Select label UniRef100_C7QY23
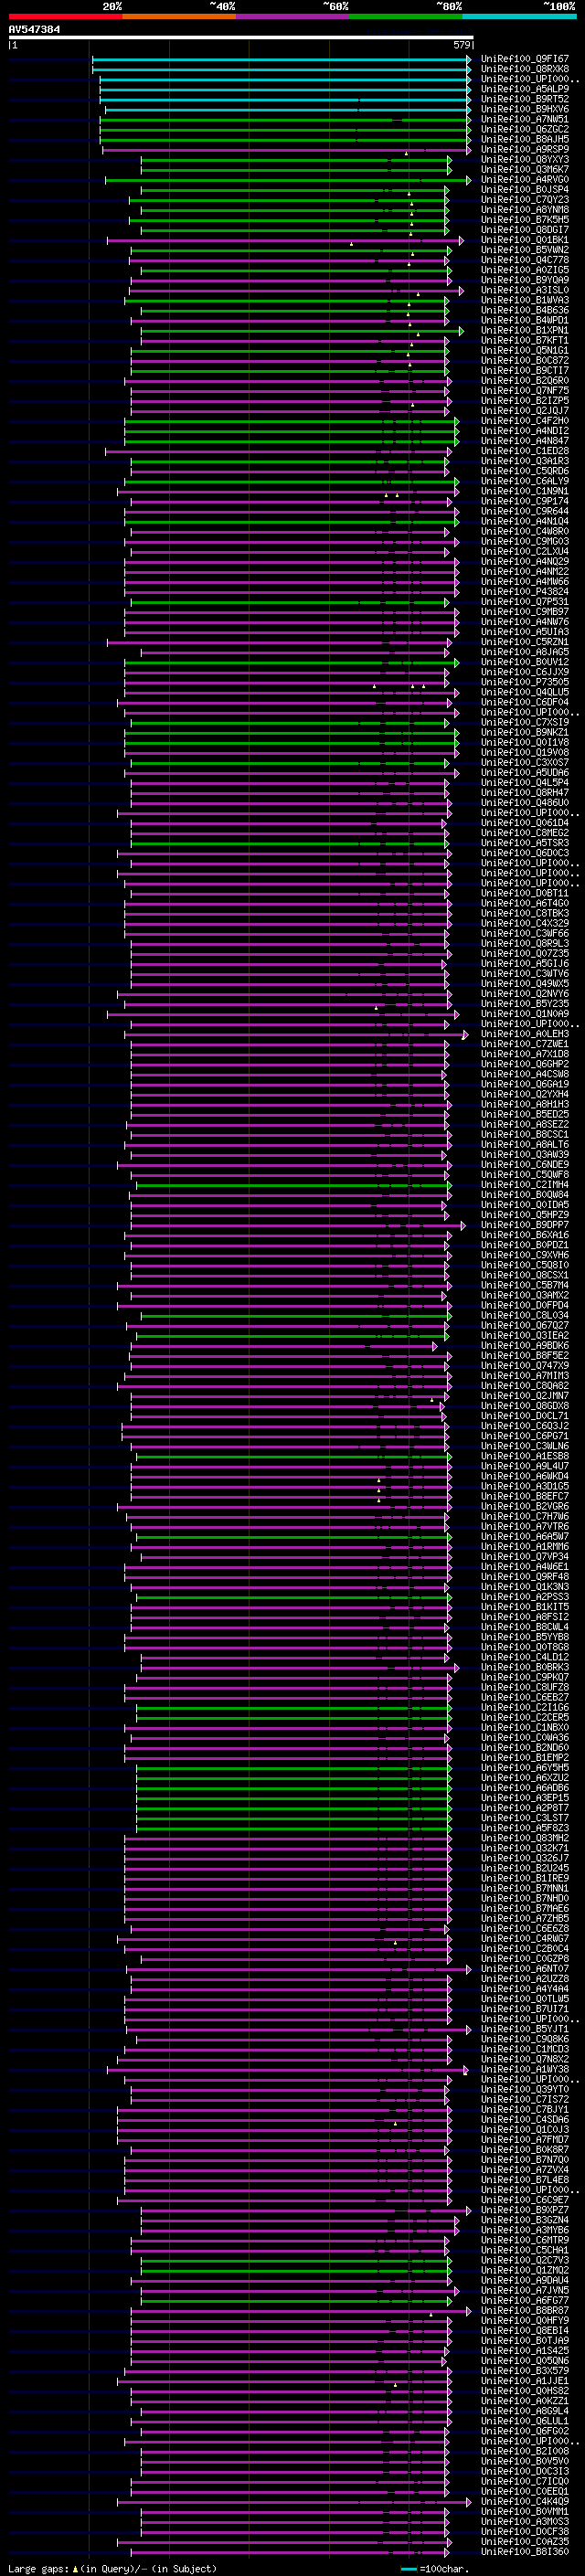The image size is (585, 2576). tap(525, 200)
